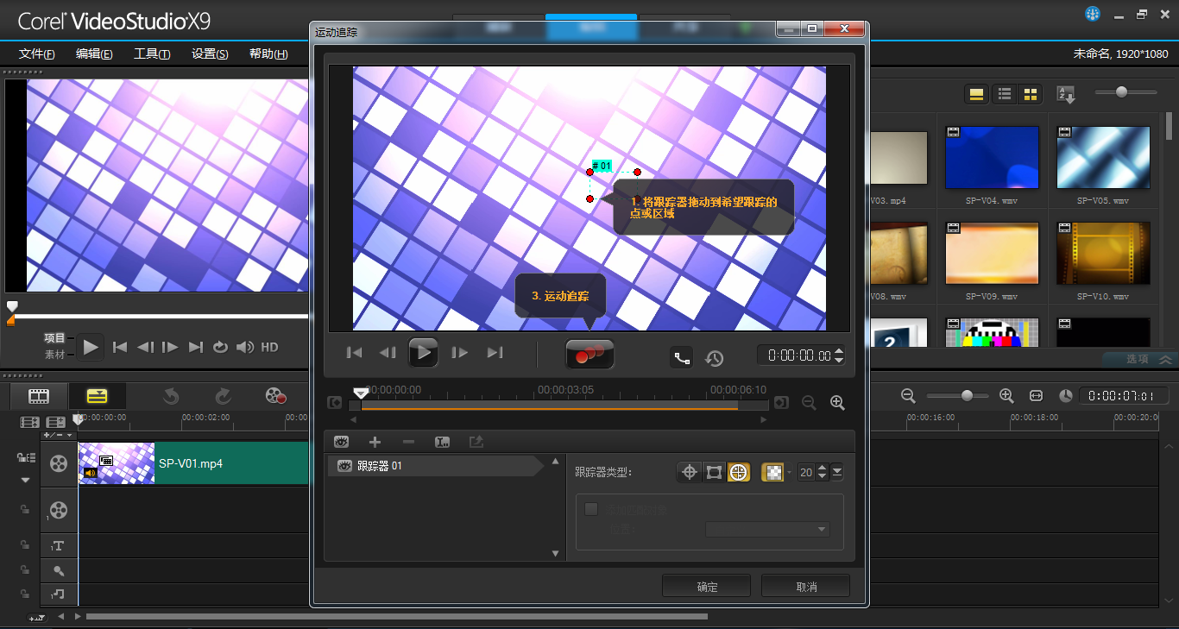Viewport: 1179px width, 629px height.
Task: Zoom in on the tracking timeline
Action: point(836,402)
